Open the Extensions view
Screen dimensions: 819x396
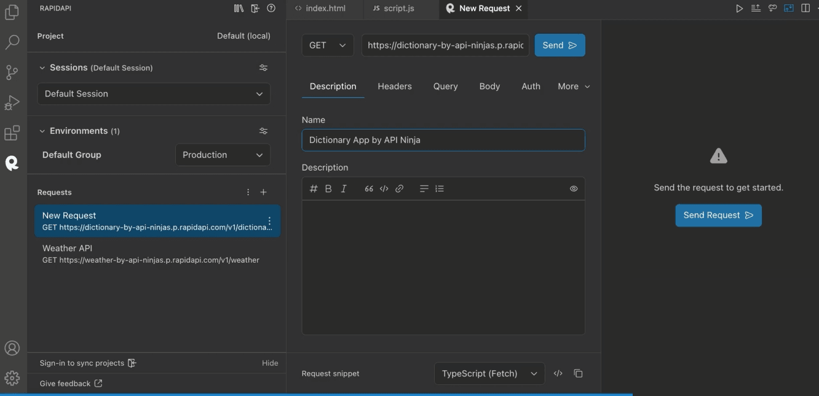click(x=12, y=133)
